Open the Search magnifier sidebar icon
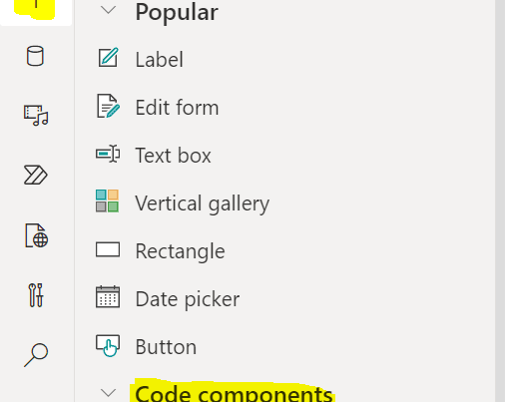Screen dimensions: 505x402 pos(36,355)
